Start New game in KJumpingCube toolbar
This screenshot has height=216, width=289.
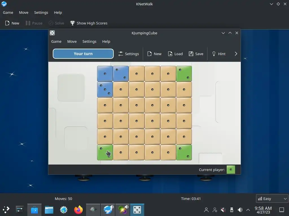tap(154, 54)
